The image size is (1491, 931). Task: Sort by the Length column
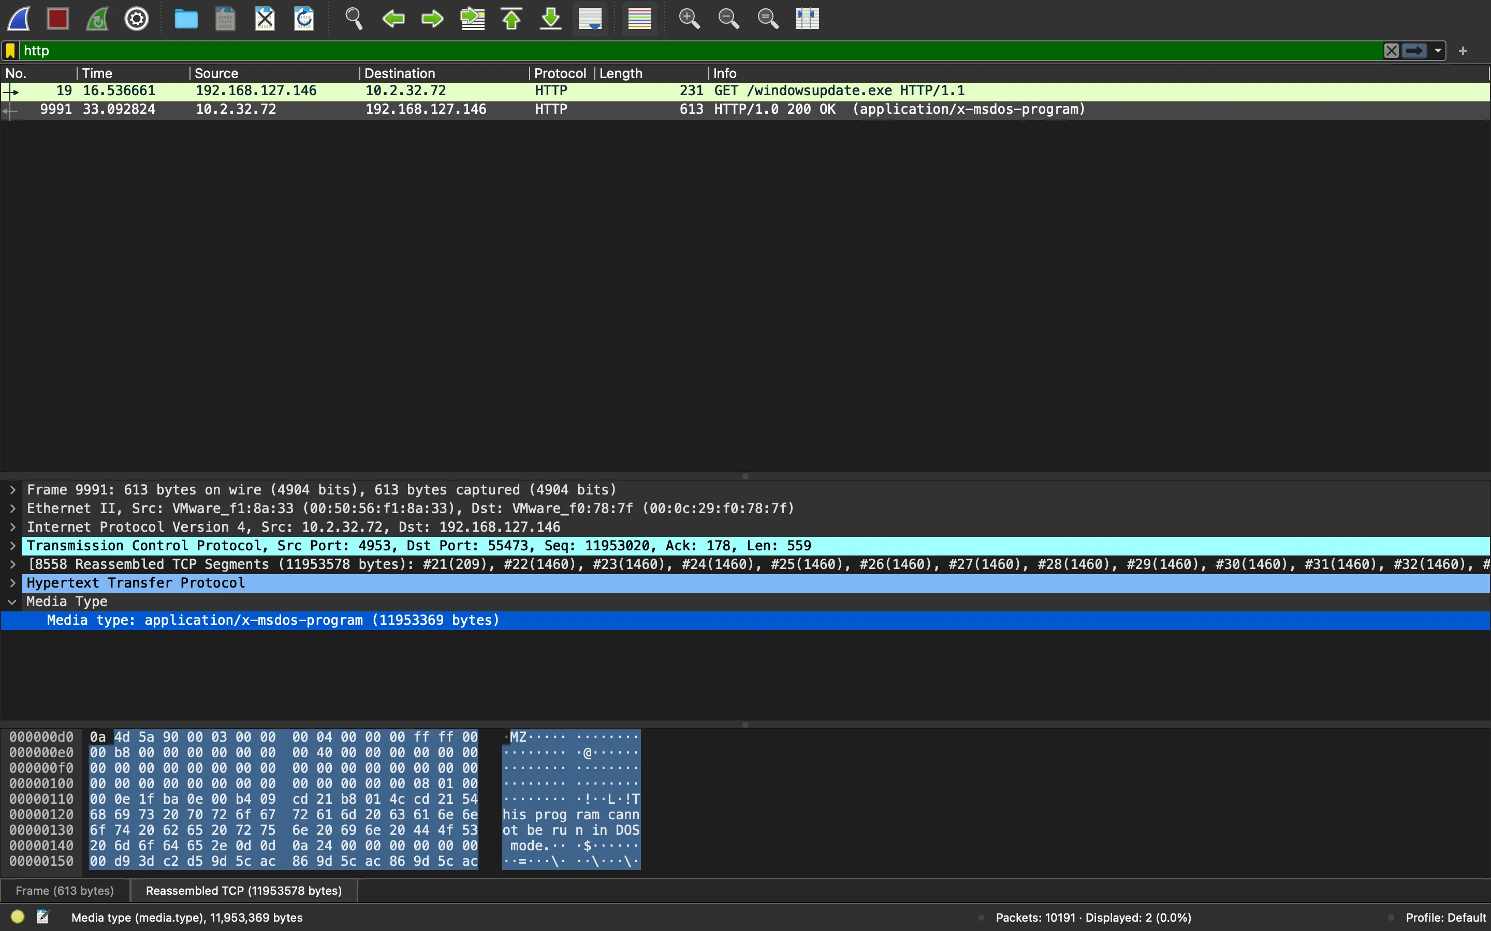click(x=652, y=73)
